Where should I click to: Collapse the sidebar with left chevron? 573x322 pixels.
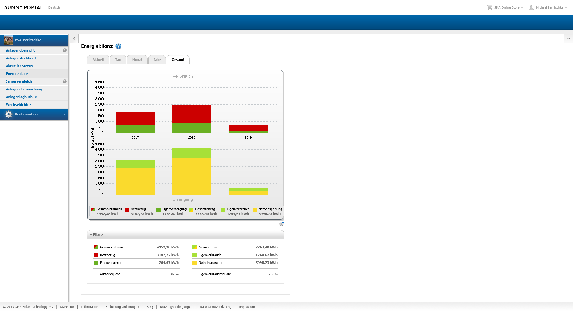coord(74,38)
